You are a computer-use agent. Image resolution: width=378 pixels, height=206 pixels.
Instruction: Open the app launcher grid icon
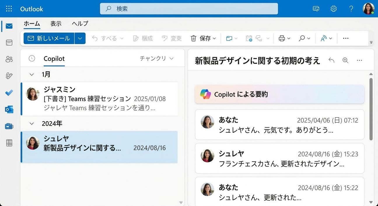pyautogui.click(x=9, y=9)
